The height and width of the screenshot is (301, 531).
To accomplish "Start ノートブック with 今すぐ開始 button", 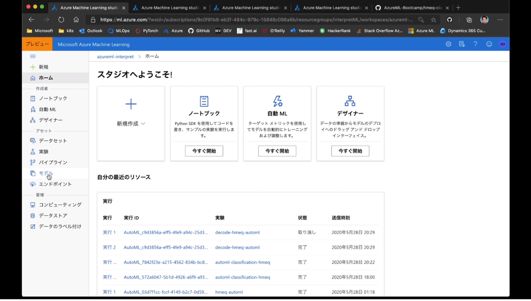I will pyautogui.click(x=204, y=151).
